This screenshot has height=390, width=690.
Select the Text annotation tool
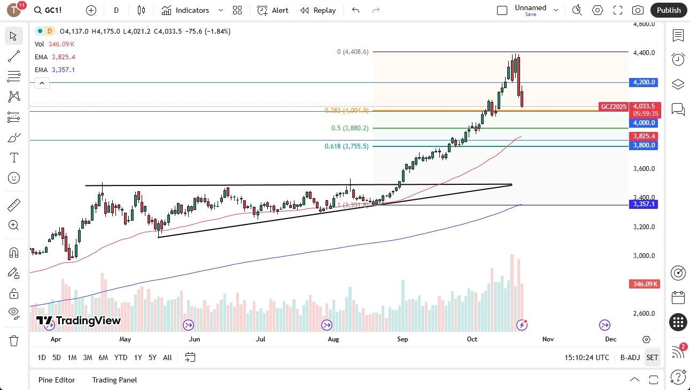(x=13, y=157)
